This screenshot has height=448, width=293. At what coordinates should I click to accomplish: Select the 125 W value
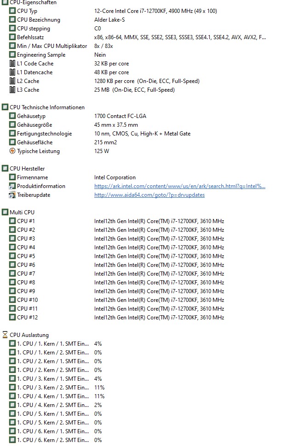pos(102,151)
